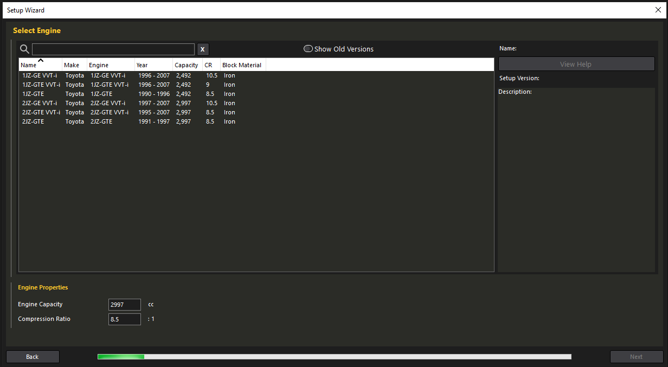Image resolution: width=668 pixels, height=367 pixels.
Task: Select the 2JZ-GE VVT-i engine row
Action: (x=40, y=103)
